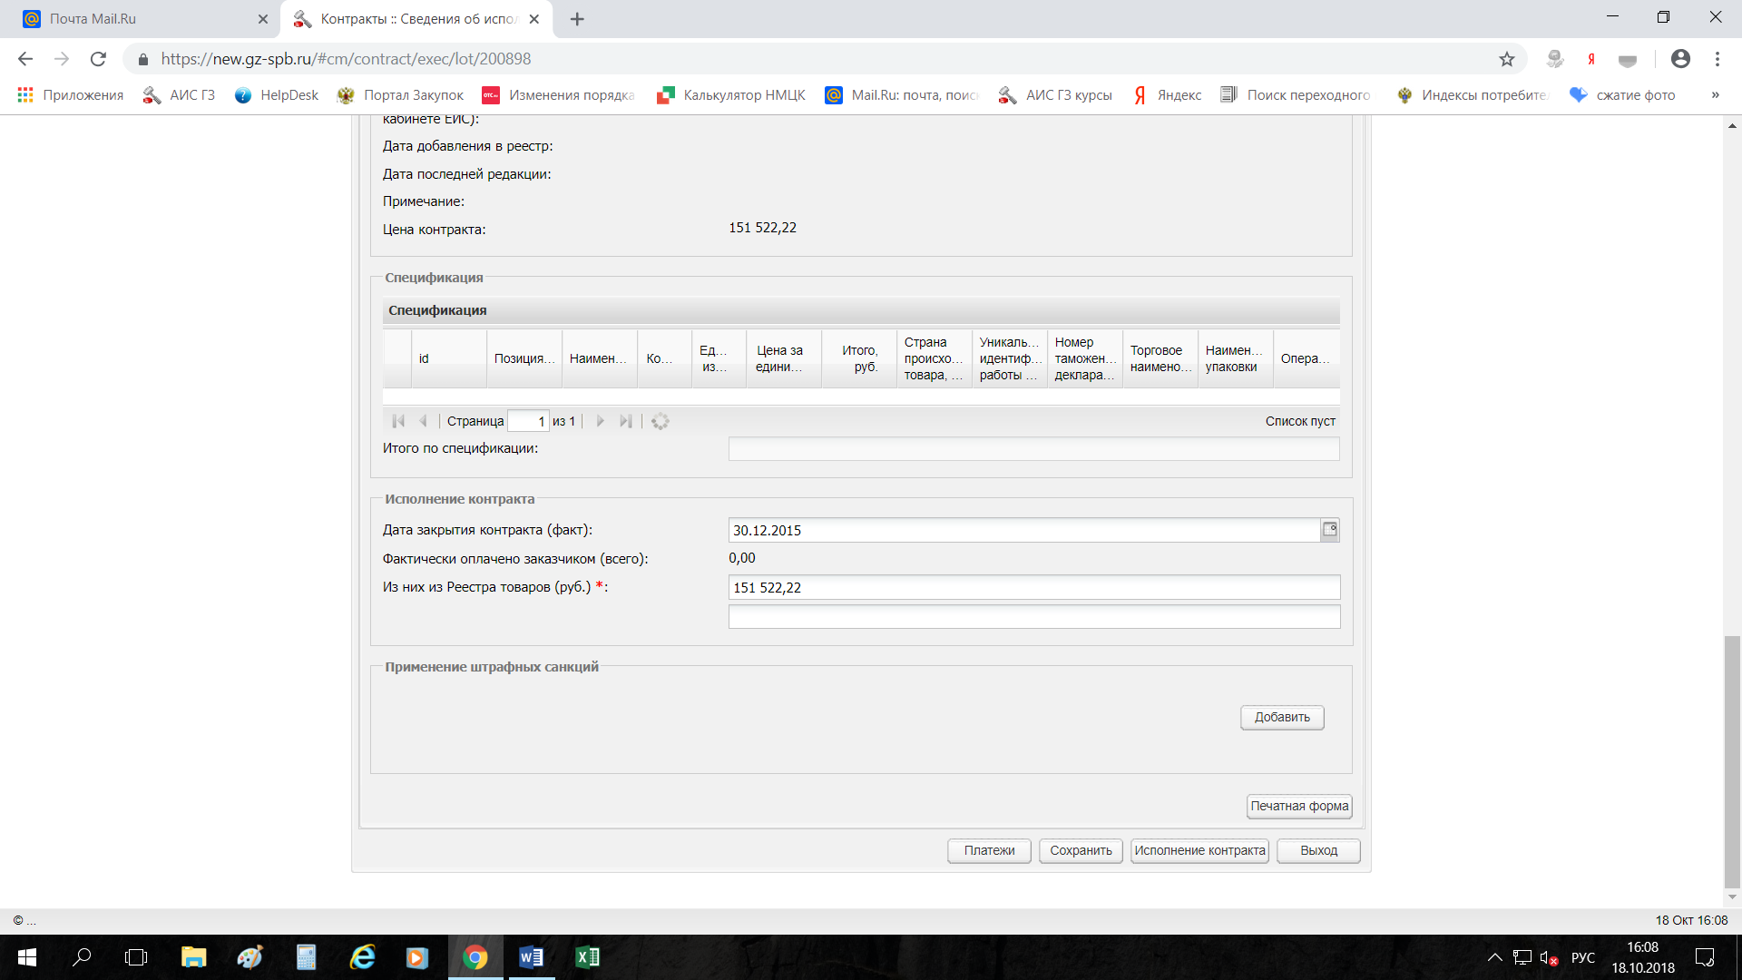This screenshot has height=980, width=1742.
Task: Open Windows taskbar search
Action: coord(82,957)
